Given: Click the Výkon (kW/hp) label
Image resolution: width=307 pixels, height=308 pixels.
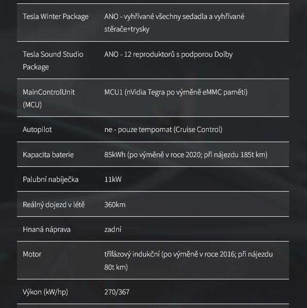Looking at the screenshot, I should coord(45,292).
